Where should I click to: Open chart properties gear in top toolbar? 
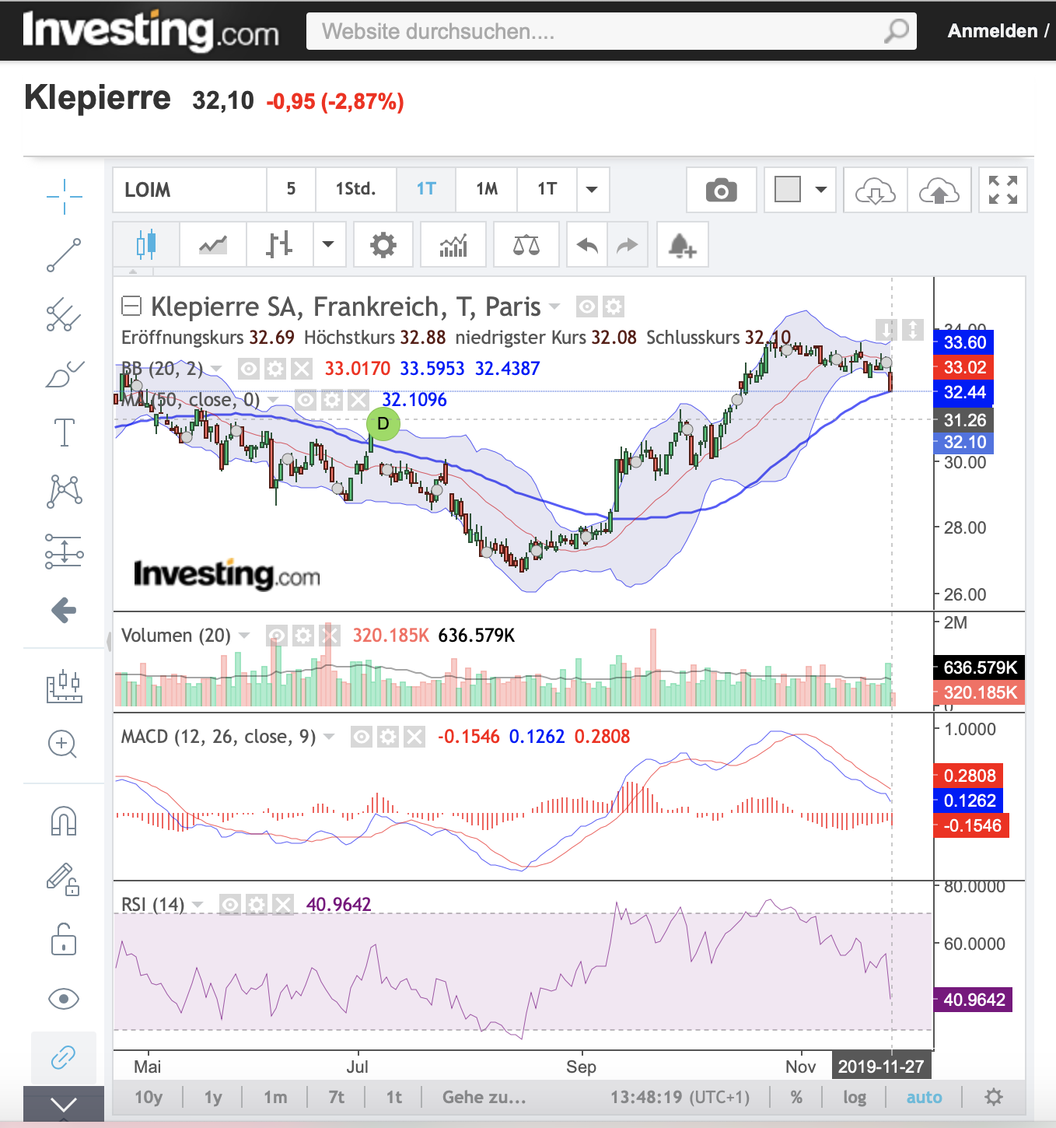383,245
